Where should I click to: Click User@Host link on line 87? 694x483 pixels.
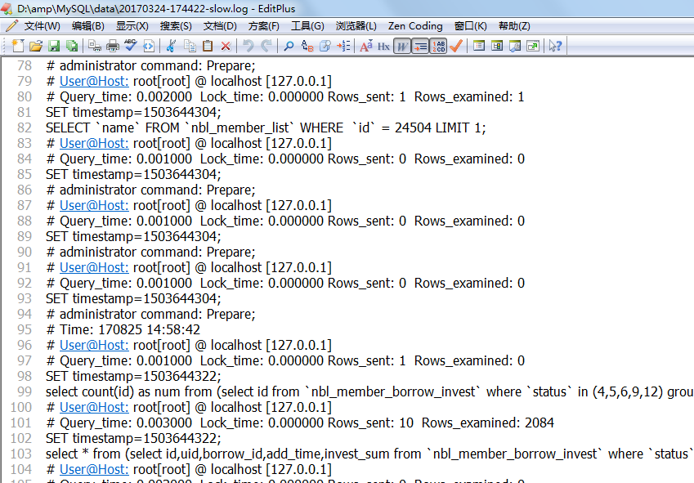click(x=94, y=205)
